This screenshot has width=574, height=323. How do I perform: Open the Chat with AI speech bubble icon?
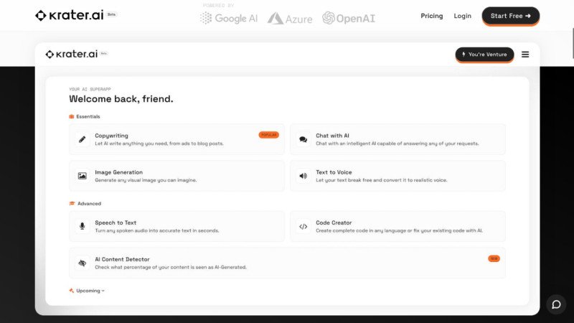(x=304, y=139)
